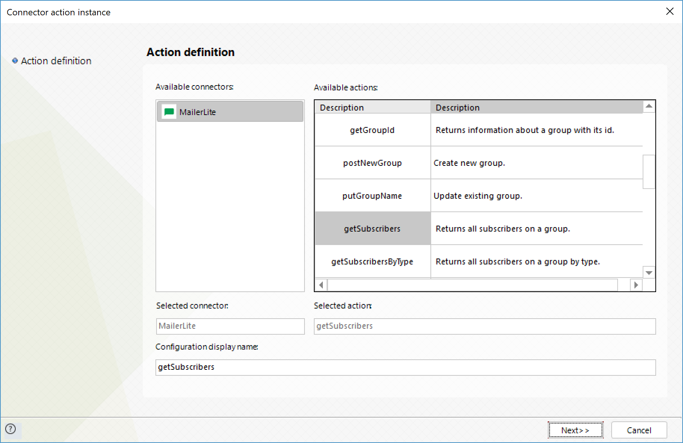Click the actions list scroll up arrow
The height and width of the screenshot is (443, 683).
point(649,106)
